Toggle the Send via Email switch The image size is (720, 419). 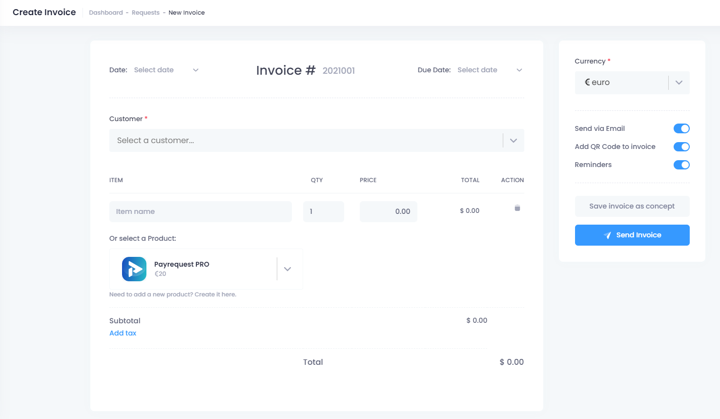tap(681, 128)
